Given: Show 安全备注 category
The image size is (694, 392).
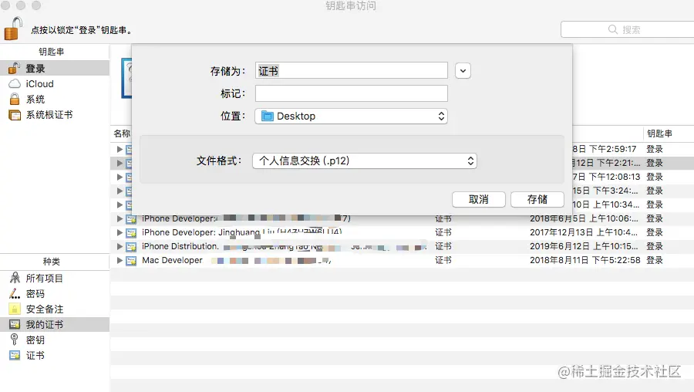Looking at the screenshot, I should coord(55,309).
